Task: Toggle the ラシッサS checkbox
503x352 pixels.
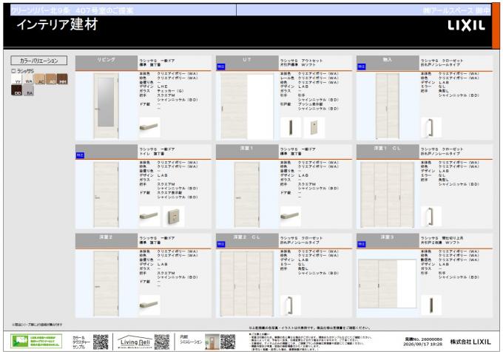Action: (x=13, y=71)
